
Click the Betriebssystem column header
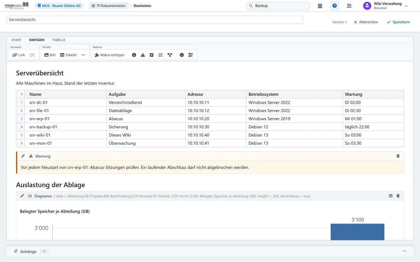pos(294,94)
